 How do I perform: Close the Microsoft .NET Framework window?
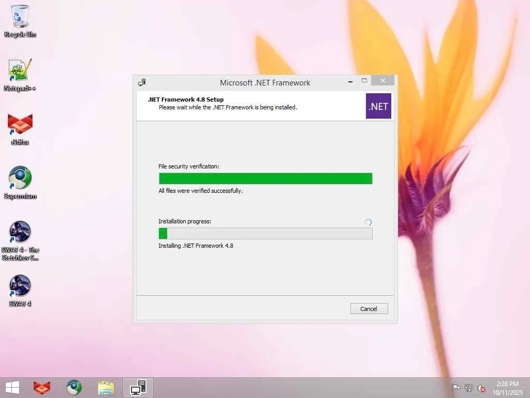click(x=382, y=80)
